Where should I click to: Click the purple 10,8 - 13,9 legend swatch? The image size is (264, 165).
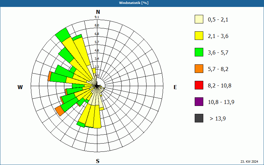(x=199, y=102)
